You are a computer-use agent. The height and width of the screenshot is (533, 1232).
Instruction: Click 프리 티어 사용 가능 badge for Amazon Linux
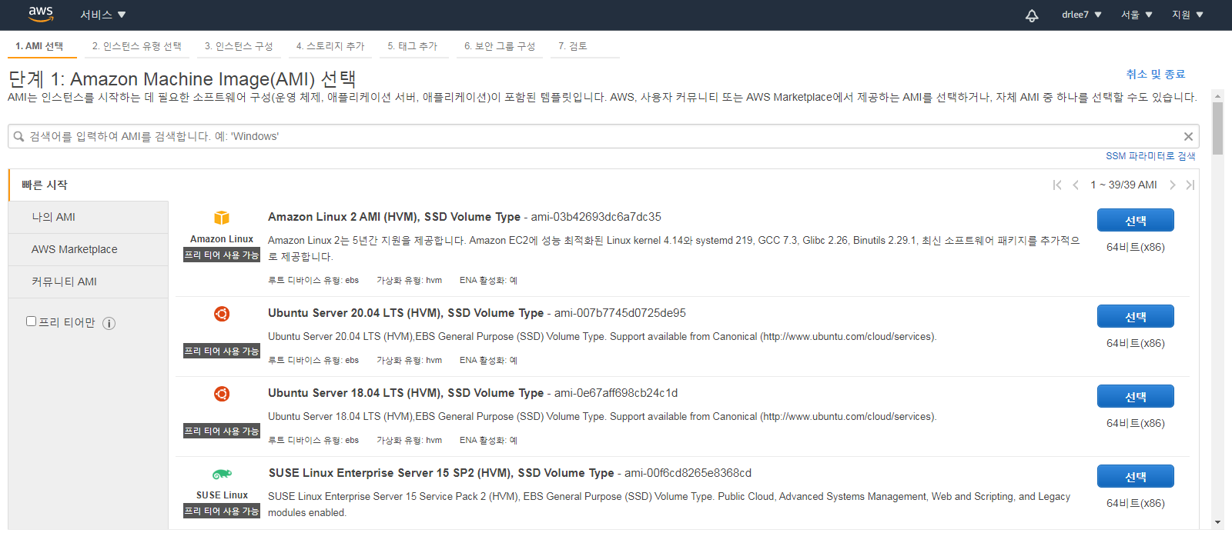(x=222, y=255)
